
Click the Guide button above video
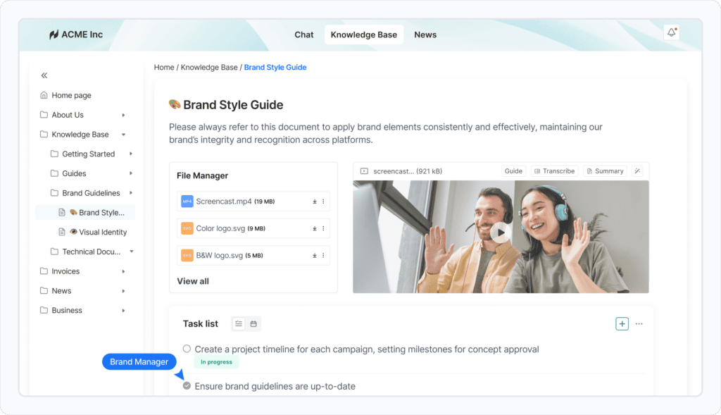(513, 171)
